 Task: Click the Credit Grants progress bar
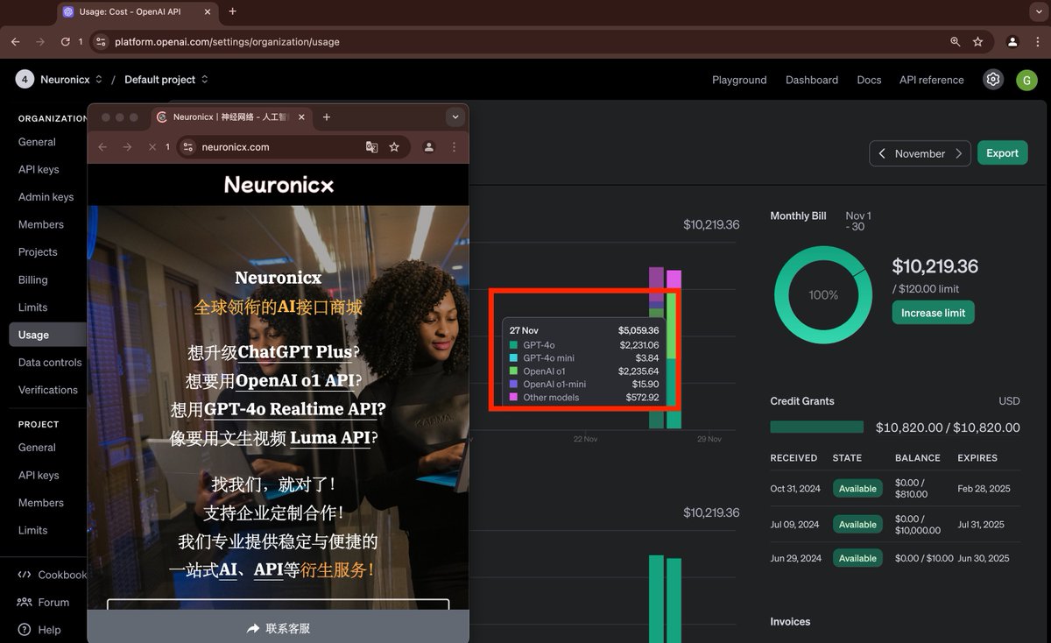tap(816, 427)
